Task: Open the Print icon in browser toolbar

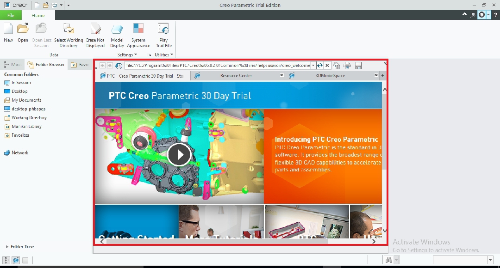Action: [347, 65]
